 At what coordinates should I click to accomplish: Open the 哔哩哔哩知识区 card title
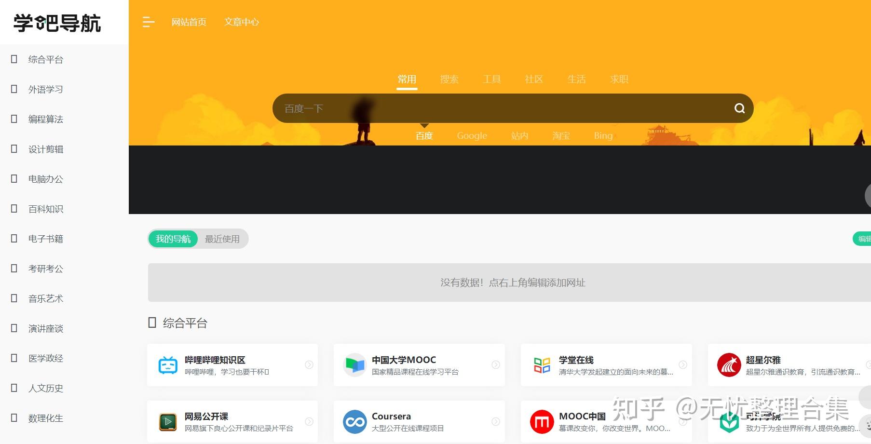tap(215, 360)
